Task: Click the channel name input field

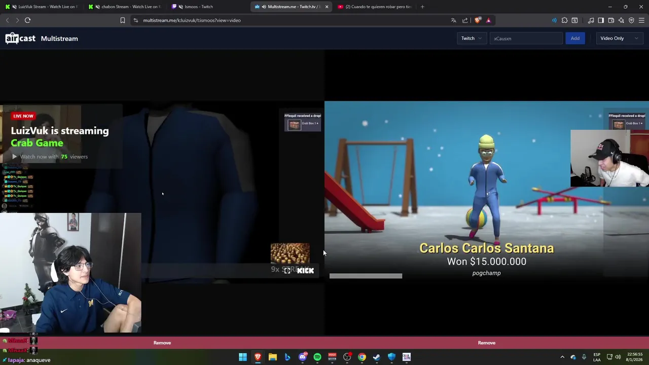Action: click(526, 39)
